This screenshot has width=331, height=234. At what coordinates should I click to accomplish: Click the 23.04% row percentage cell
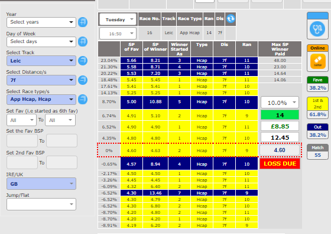tap(109, 60)
